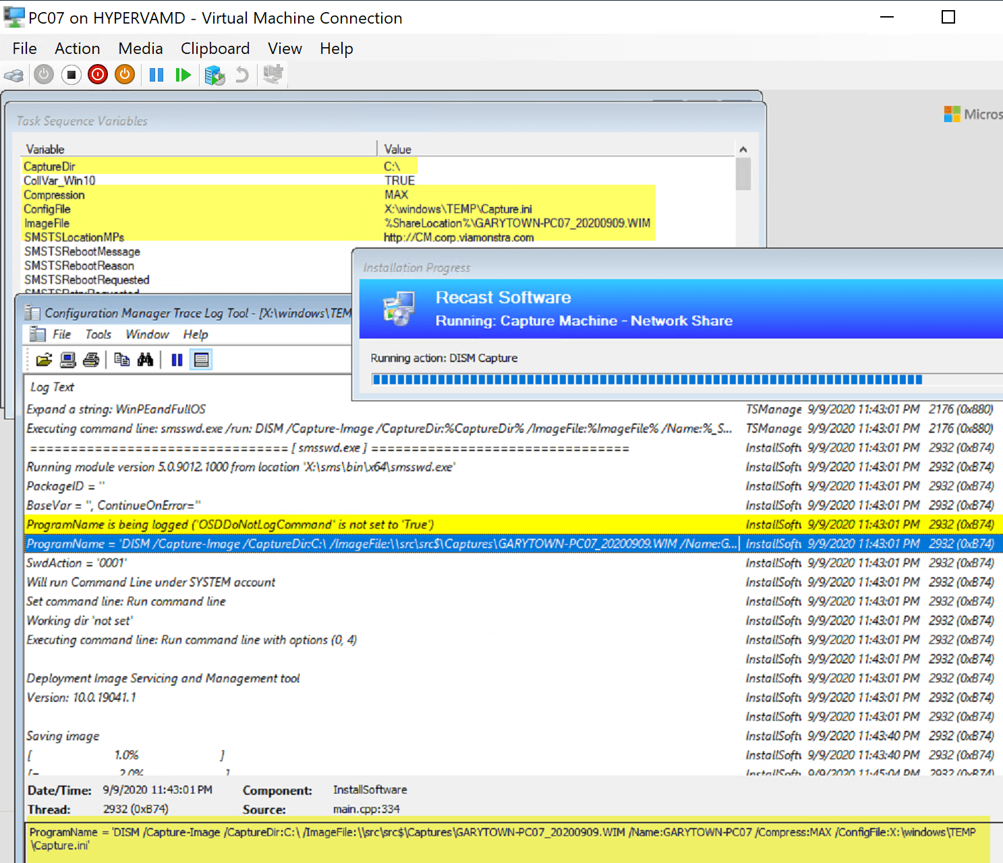Pause log auto-scrolling in CMTrace
The height and width of the screenshot is (863, 1003).
[x=176, y=359]
